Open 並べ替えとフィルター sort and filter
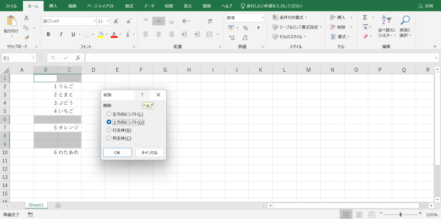Image resolution: width=441 pixels, height=219 pixels. coord(386,26)
